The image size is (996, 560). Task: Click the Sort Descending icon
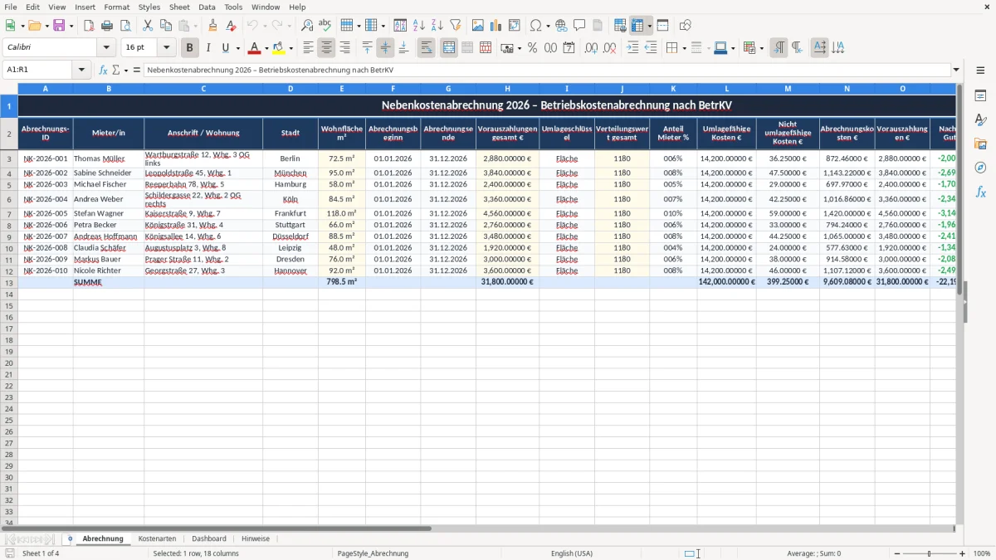(437, 26)
